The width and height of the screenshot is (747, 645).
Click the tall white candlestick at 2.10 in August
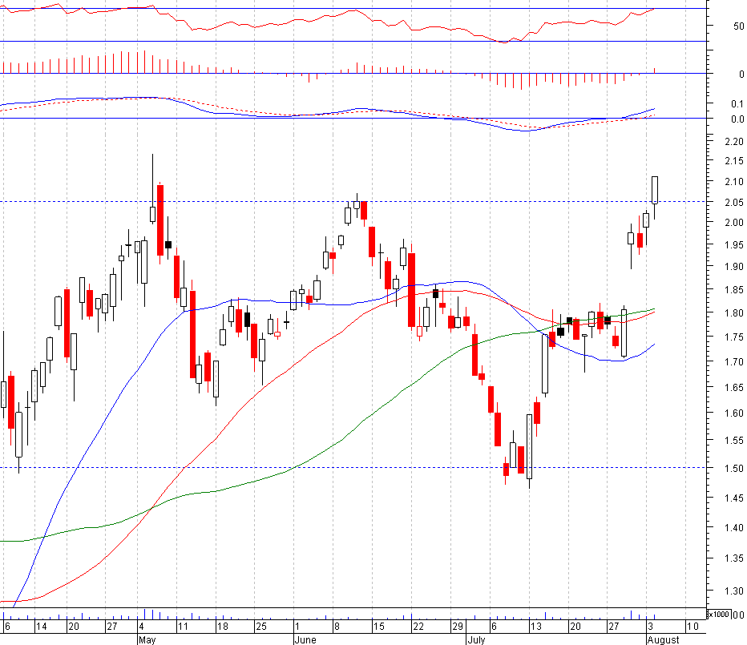(655, 190)
